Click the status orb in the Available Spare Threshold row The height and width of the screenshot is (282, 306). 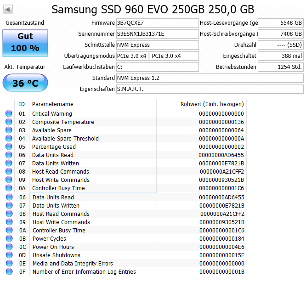9,138
